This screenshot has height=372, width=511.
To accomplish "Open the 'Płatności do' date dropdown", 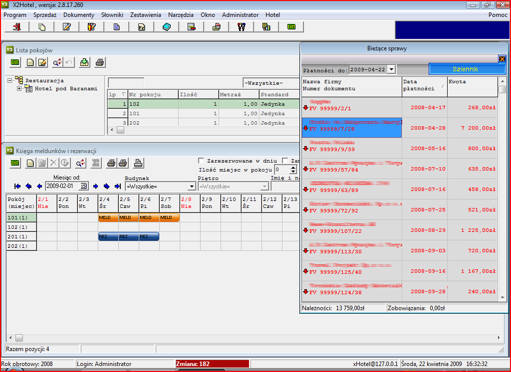I will tap(391, 69).
